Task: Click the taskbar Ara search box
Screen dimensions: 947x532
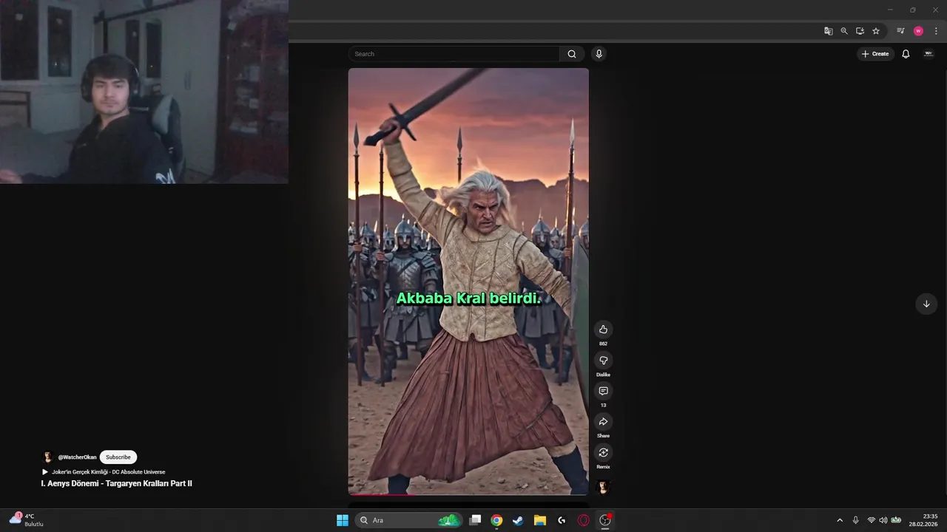Action: pos(408,520)
